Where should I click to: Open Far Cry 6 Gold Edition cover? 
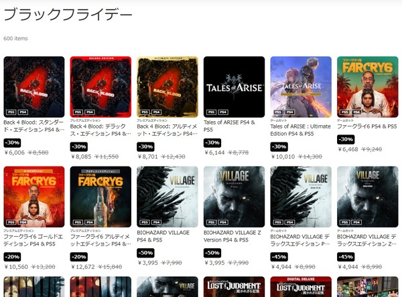(x=34, y=197)
